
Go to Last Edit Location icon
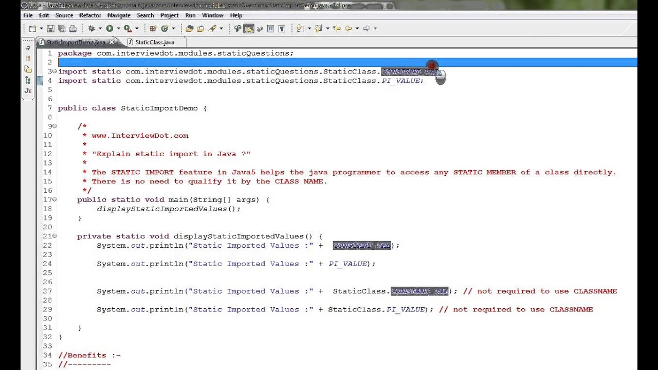click(337, 29)
